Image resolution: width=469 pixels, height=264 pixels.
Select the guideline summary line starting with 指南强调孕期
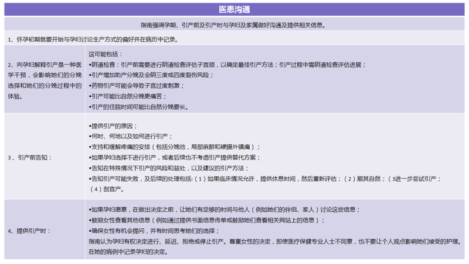pyautogui.click(x=235, y=25)
